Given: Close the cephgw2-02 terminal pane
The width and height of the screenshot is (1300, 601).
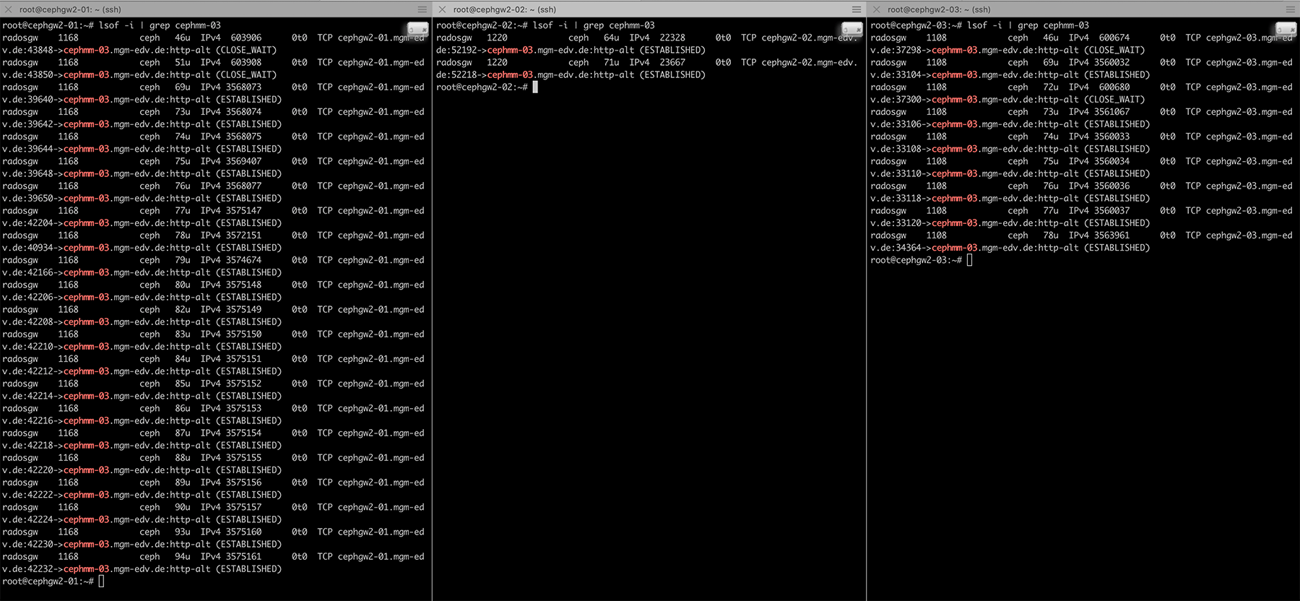Looking at the screenshot, I should click(442, 9).
